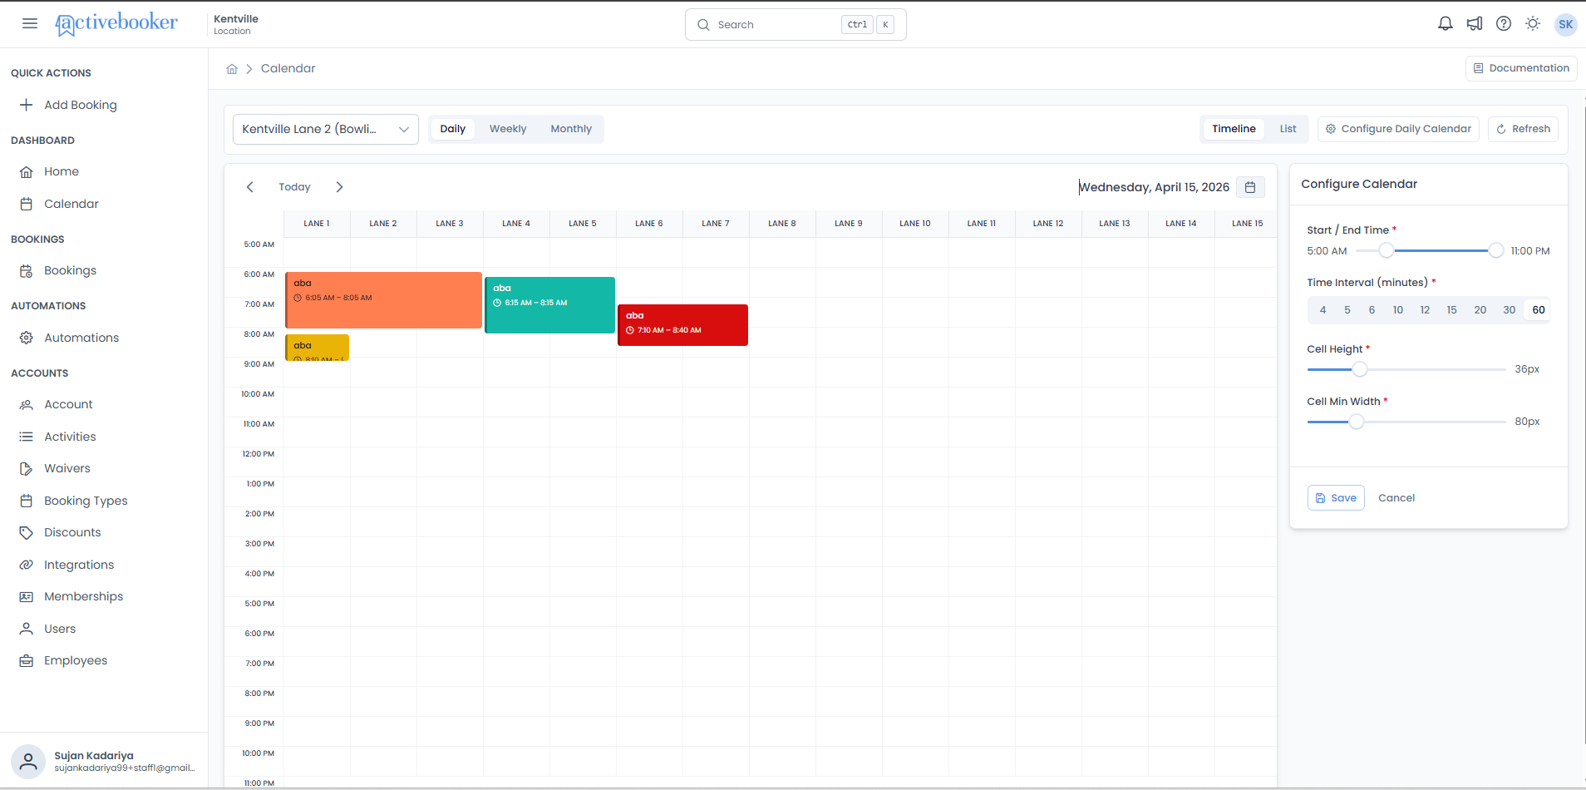Image resolution: width=1586 pixels, height=790 pixels.
Task: Select 30 minute time interval
Action: 1510,310
